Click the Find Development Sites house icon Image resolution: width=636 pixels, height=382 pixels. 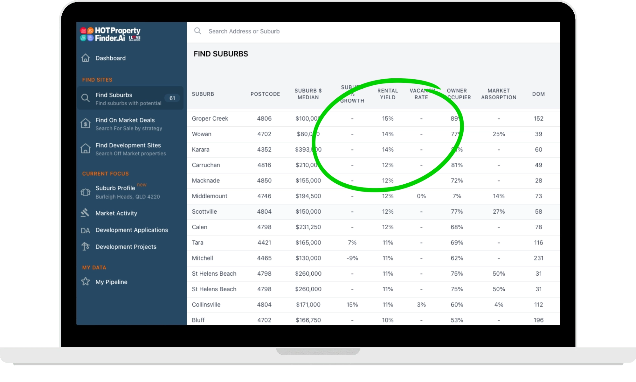click(x=86, y=149)
